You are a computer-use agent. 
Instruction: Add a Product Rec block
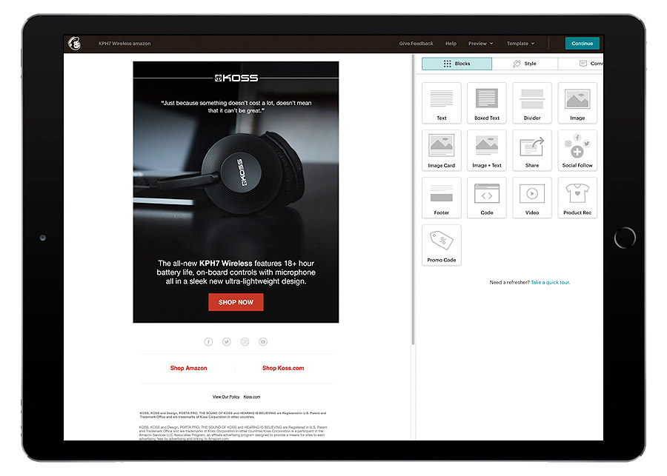pyautogui.click(x=577, y=198)
